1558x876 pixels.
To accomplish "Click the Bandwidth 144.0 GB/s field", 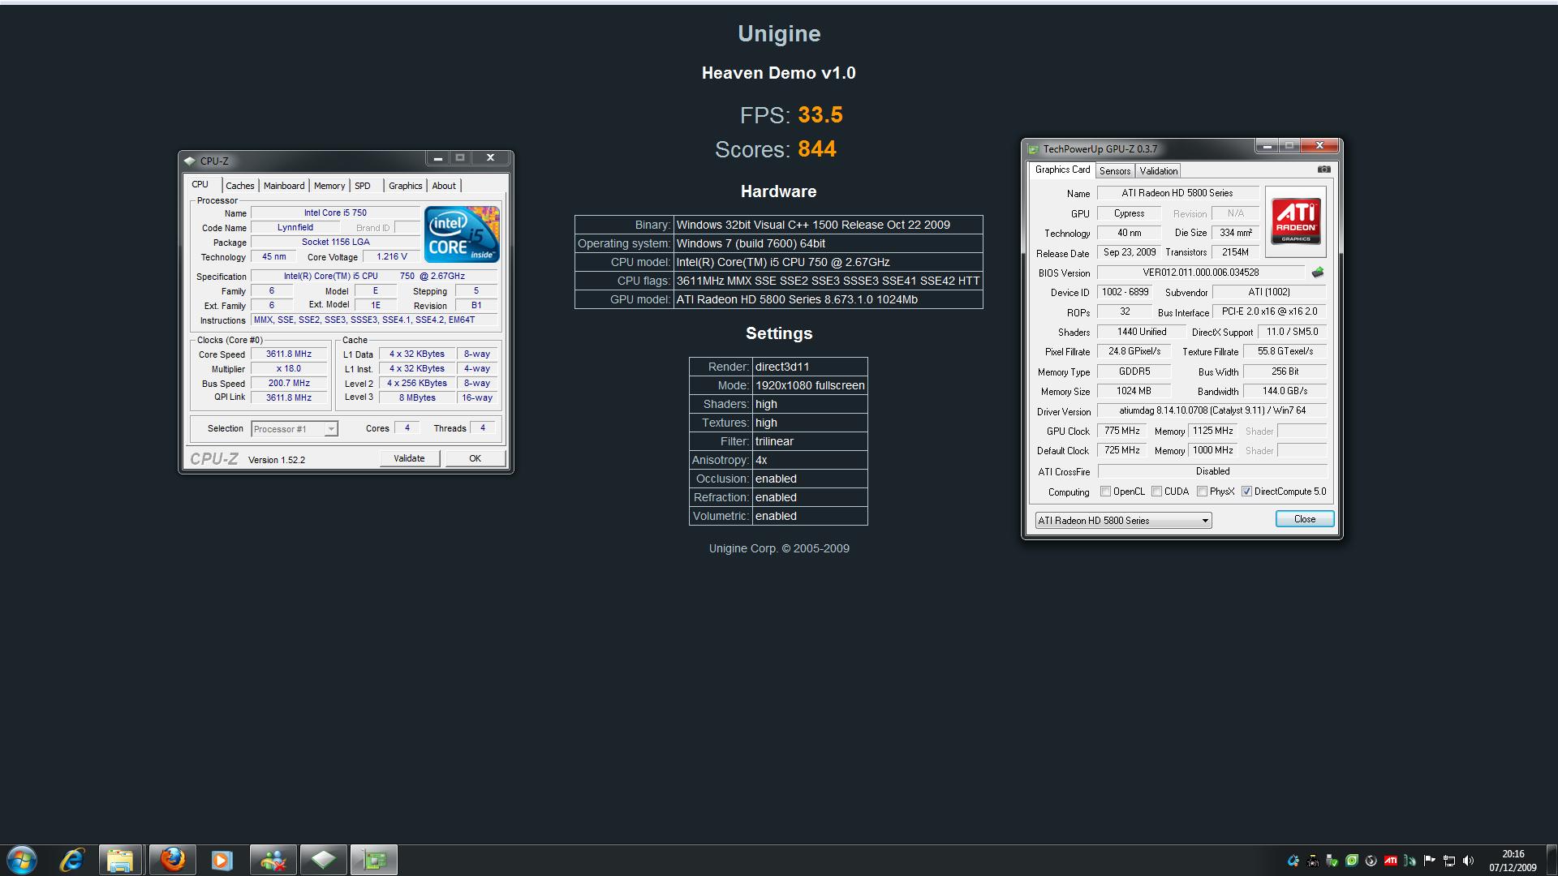I will tap(1285, 391).
